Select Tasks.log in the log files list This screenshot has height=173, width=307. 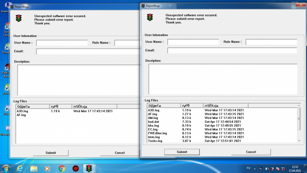pyautogui.click(x=155, y=141)
